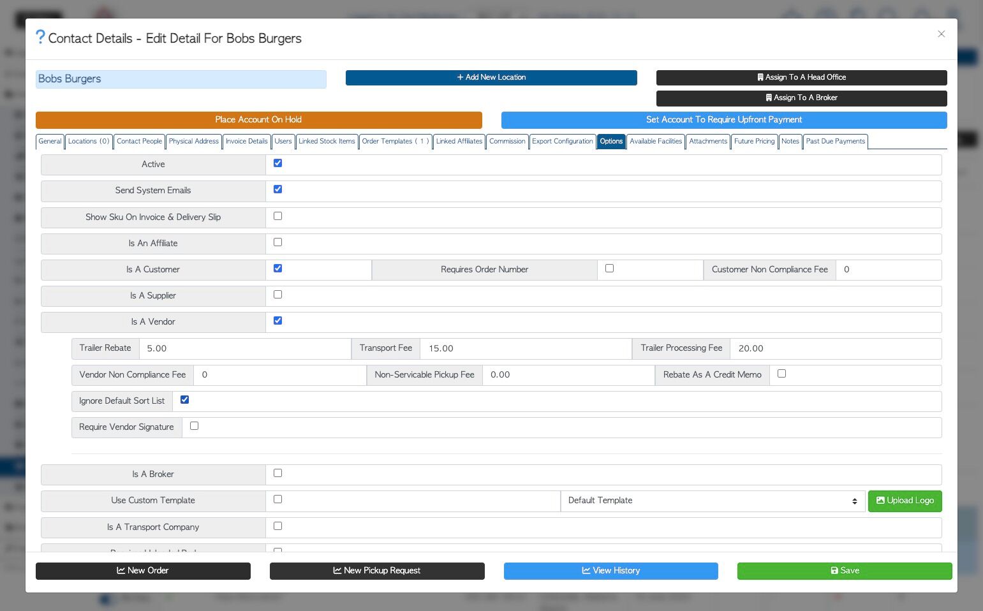Click Assign To A Broker button
983x611 pixels.
(x=801, y=98)
